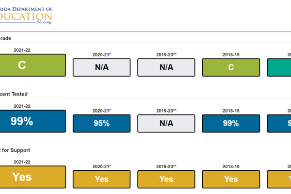Click the Grade section heading
The height and width of the screenshot is (194, 291).
[x=5, y=38]
